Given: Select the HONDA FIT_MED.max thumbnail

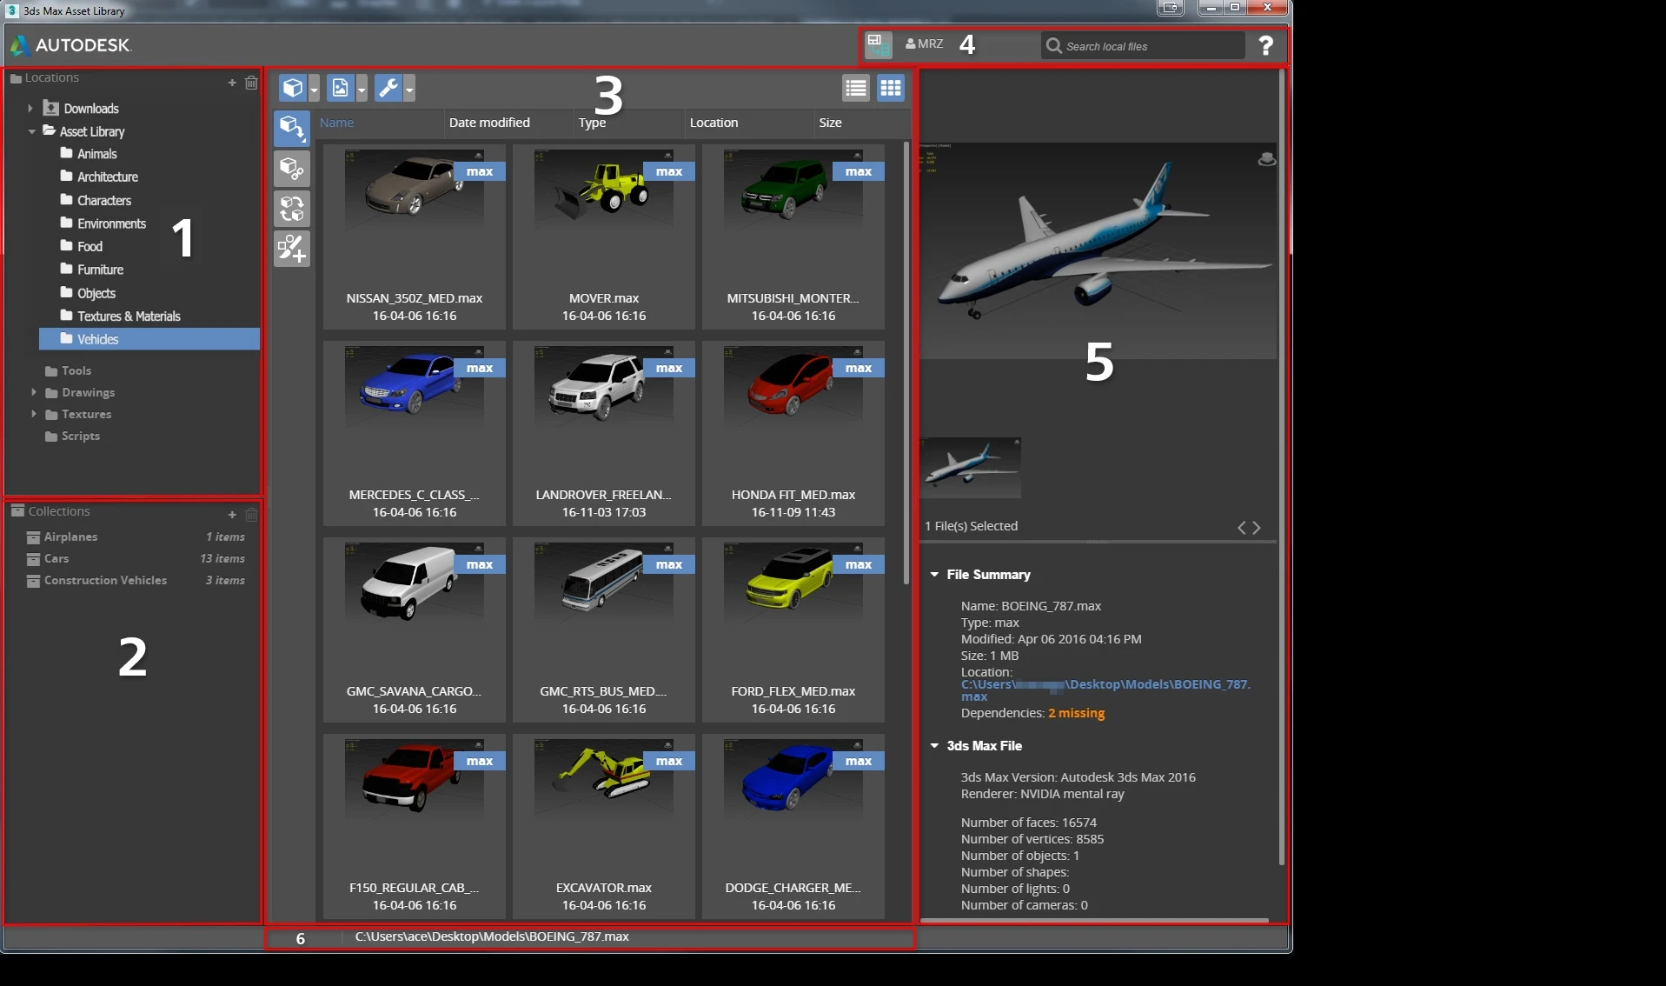Looking at the screenshot, I should [x=793, y=433].
